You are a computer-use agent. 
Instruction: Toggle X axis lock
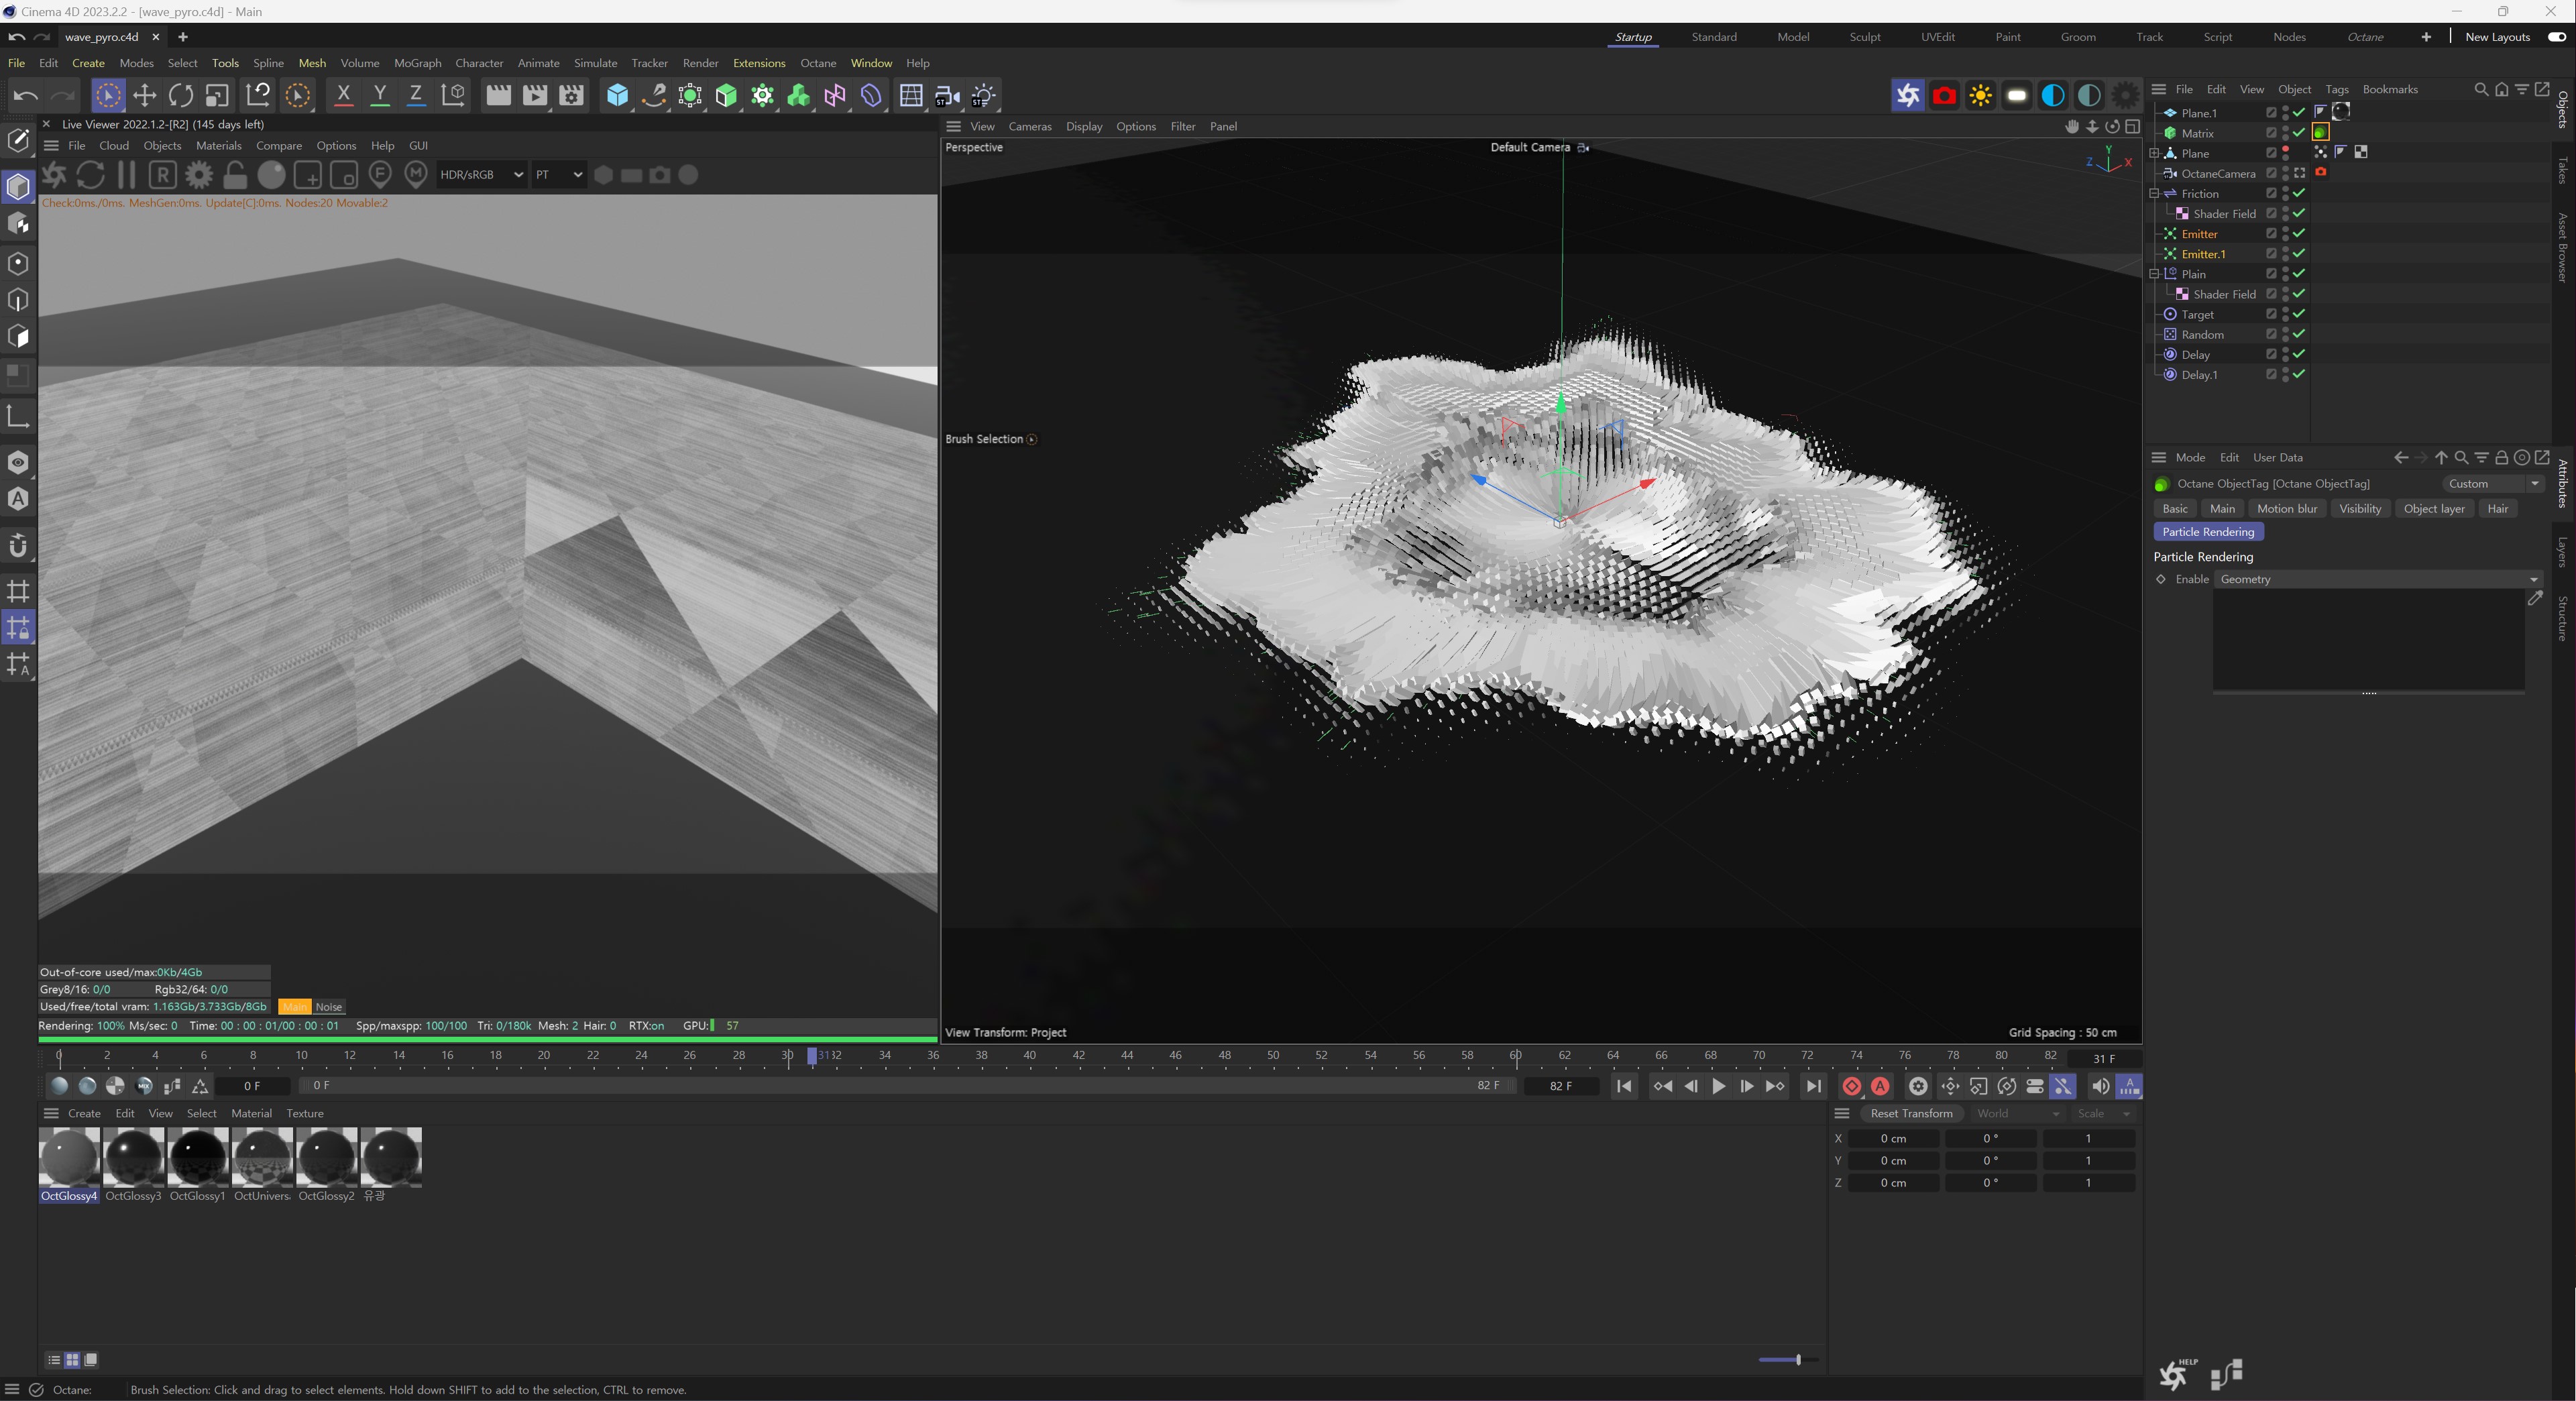click(343, 96)
